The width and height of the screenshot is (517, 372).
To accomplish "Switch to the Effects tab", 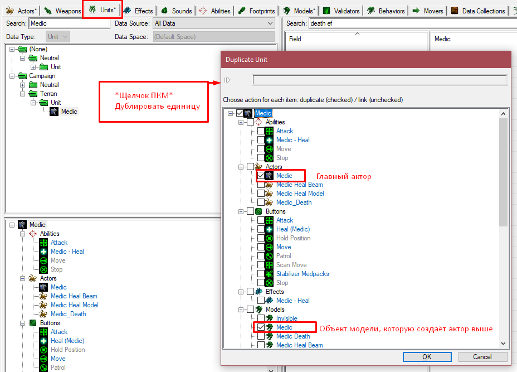I will [x=138, y=11].
